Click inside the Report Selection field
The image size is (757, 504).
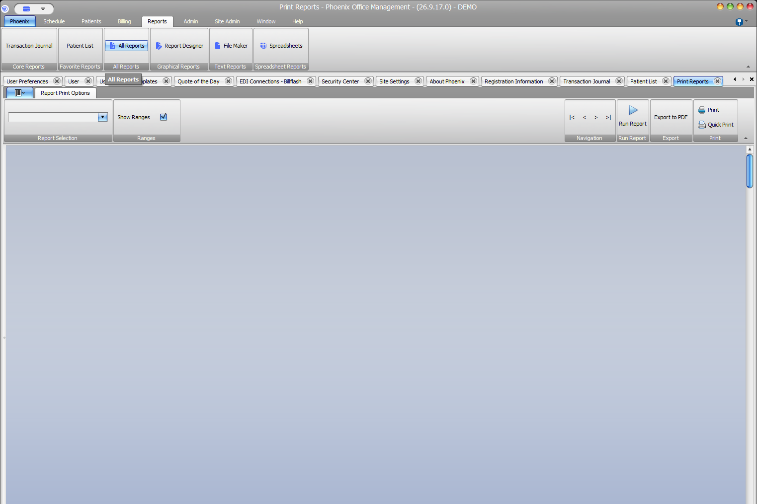[53, 117]
